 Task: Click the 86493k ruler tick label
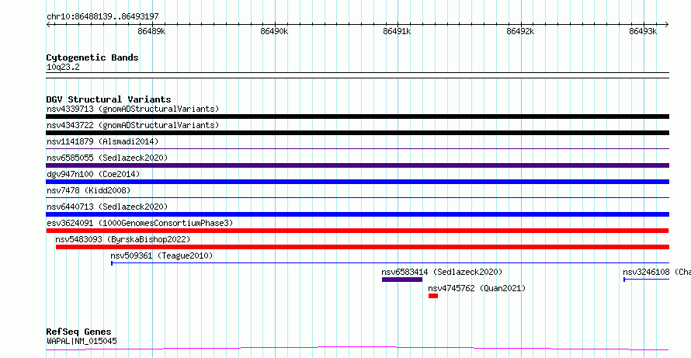(x=643, y=31)
